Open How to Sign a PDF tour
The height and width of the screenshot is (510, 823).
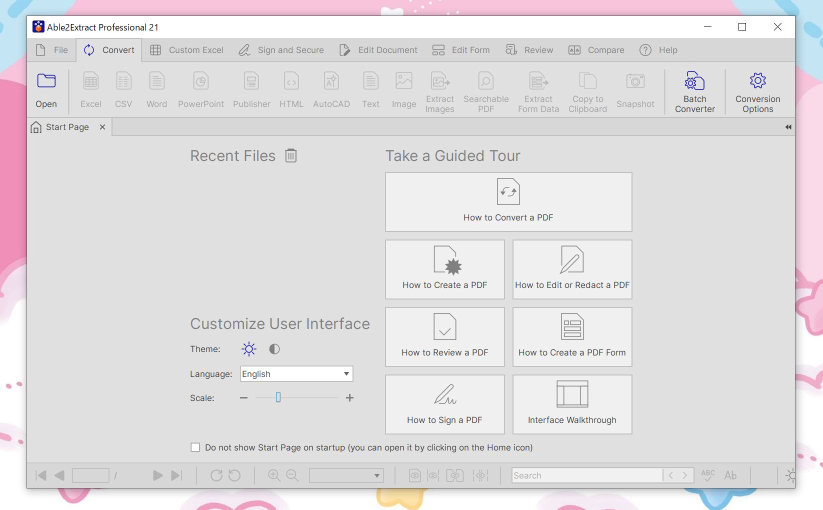point(445,404)
